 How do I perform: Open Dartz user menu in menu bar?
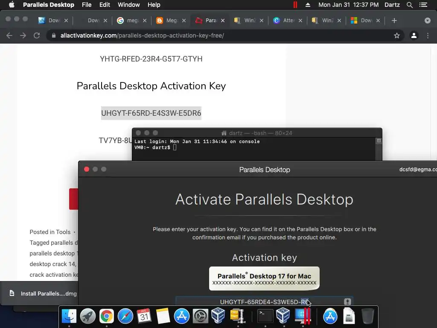pyautogui.click(x=392, y=5)
